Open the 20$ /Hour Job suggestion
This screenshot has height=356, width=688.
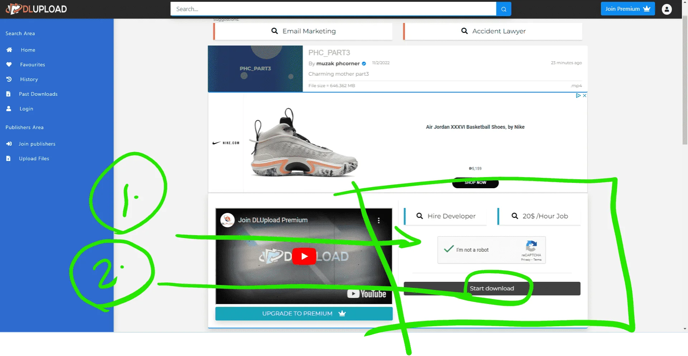[x=539, y=216]
